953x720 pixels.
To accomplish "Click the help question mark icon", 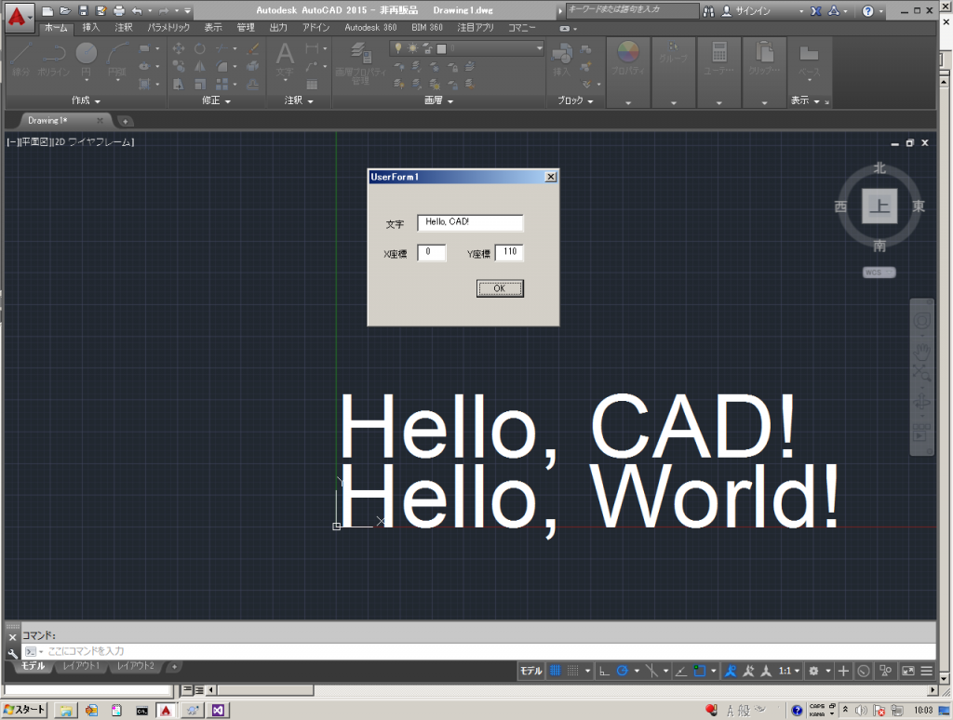I will tap(868, 11).
